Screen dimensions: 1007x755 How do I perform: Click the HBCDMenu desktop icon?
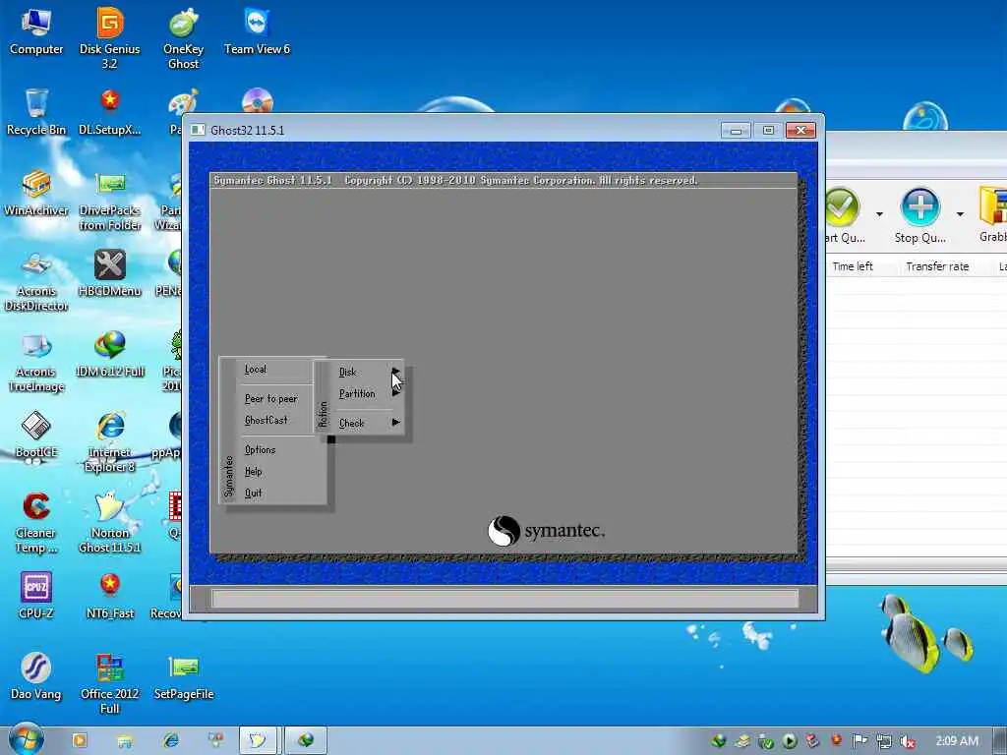pos(110,273)
